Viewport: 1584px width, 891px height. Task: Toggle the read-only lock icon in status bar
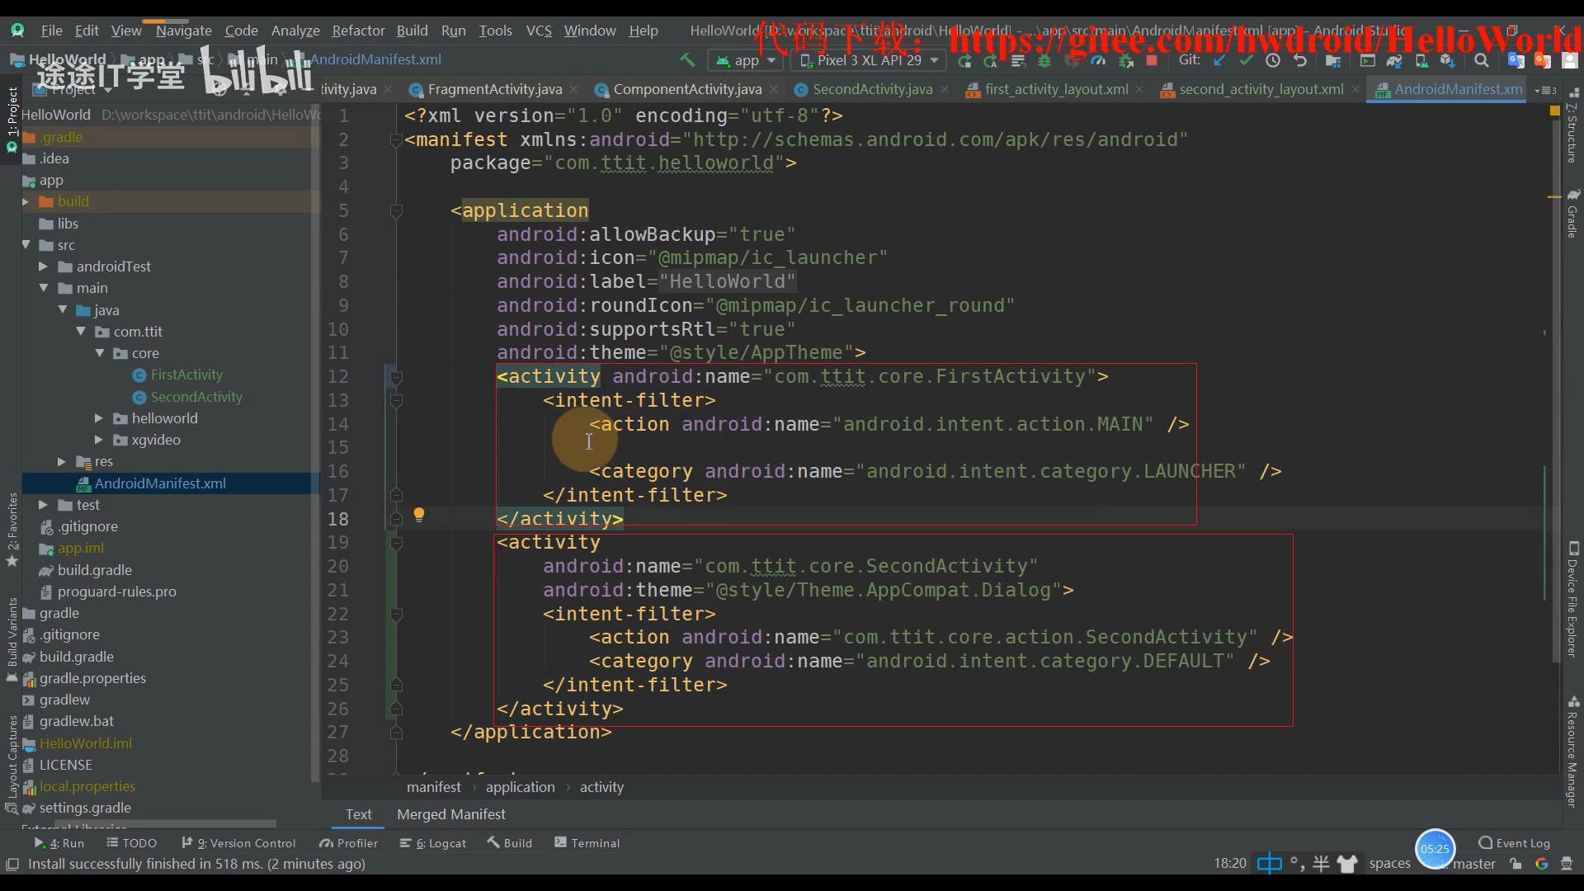click(1516, 864)
